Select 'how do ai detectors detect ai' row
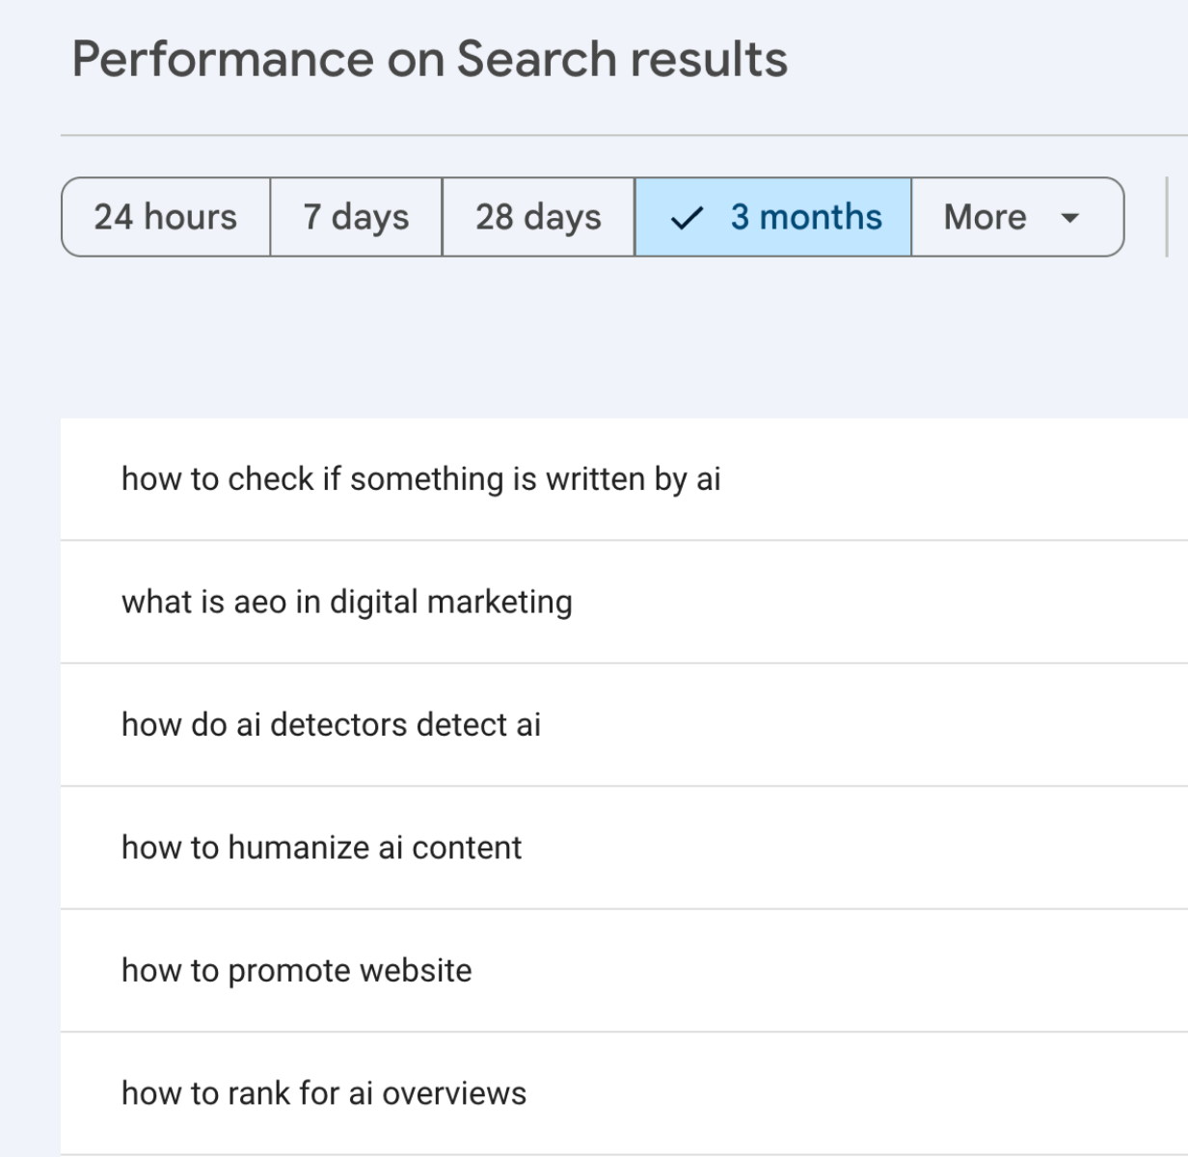Image resolution: width=1188 pixels, height=1157 pixels. coord(331,724)
